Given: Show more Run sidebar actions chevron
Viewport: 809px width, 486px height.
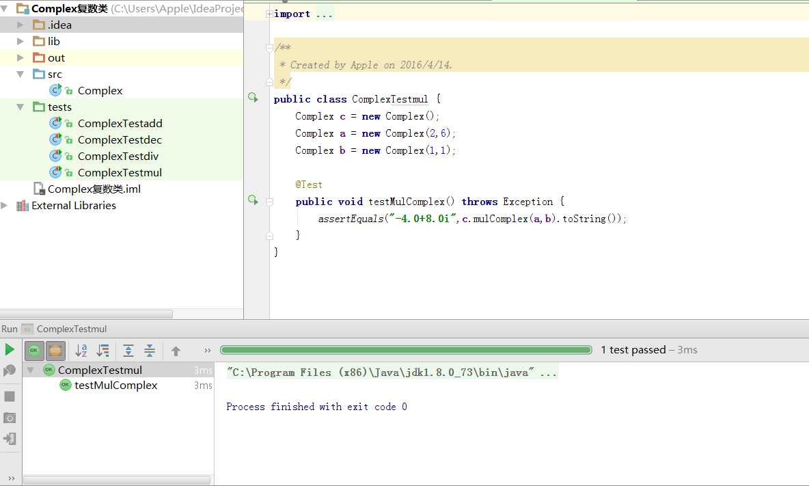Looking at the screenshot, I should pos(12,478).
